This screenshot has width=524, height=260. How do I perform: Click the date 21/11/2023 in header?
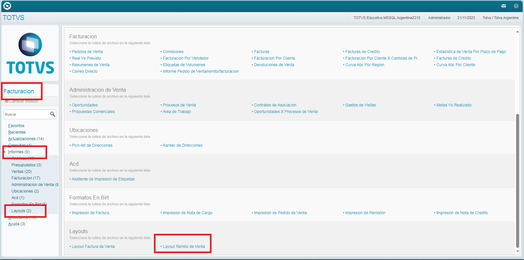coord(466,18)
